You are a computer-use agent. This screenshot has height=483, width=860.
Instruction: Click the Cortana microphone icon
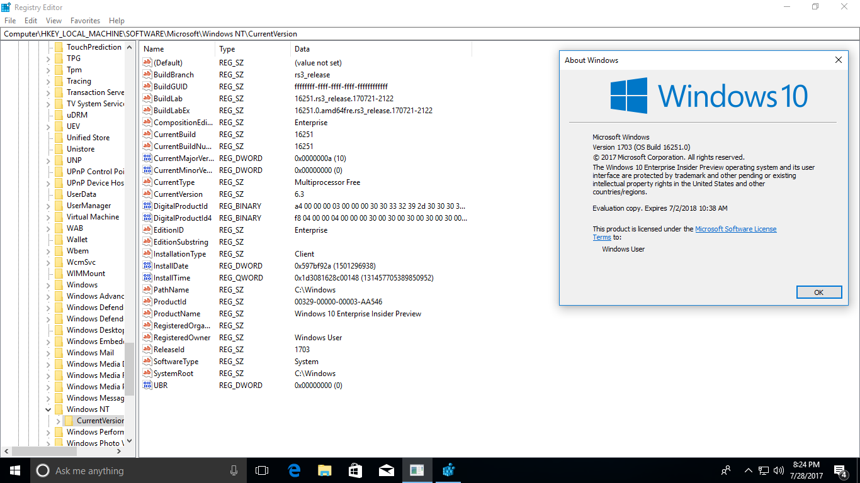click(234, 470)
